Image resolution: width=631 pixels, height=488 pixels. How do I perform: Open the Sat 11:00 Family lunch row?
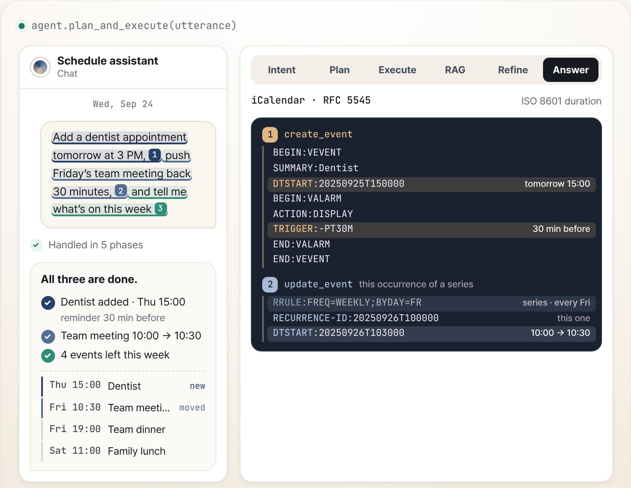point(124,451)
